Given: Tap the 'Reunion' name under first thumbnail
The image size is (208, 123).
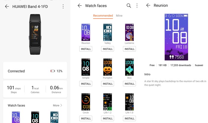Looking at the screenshot, I should [86, 43].
